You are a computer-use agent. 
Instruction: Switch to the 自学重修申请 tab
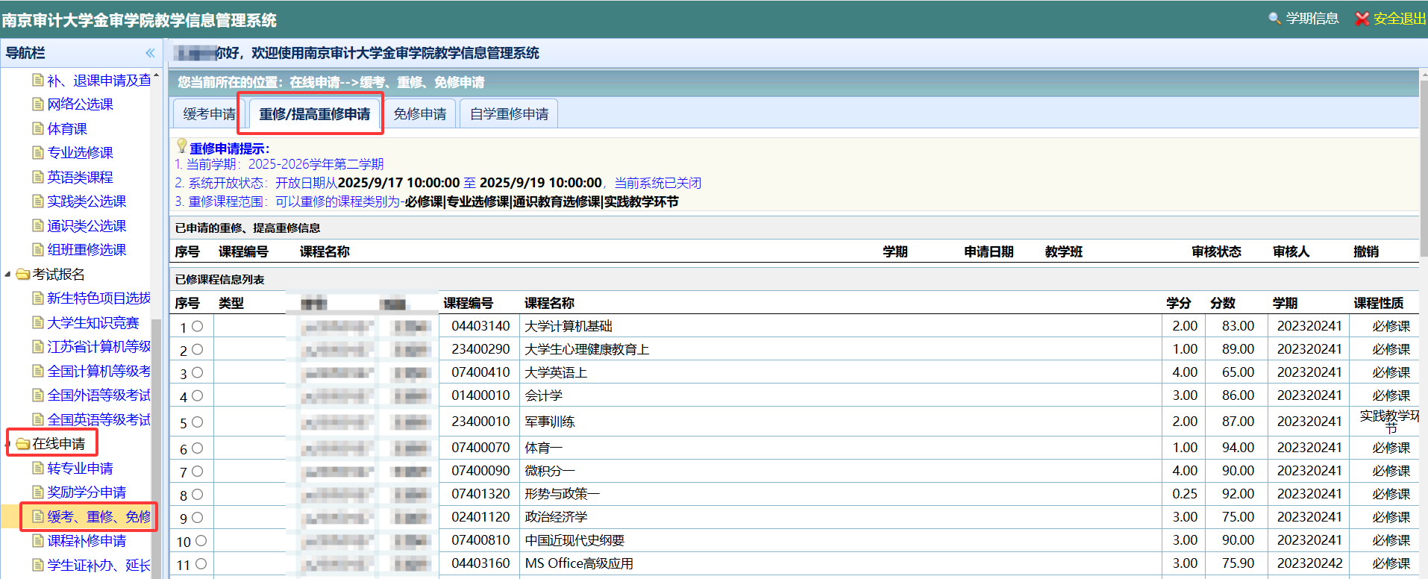coord(509,114)
